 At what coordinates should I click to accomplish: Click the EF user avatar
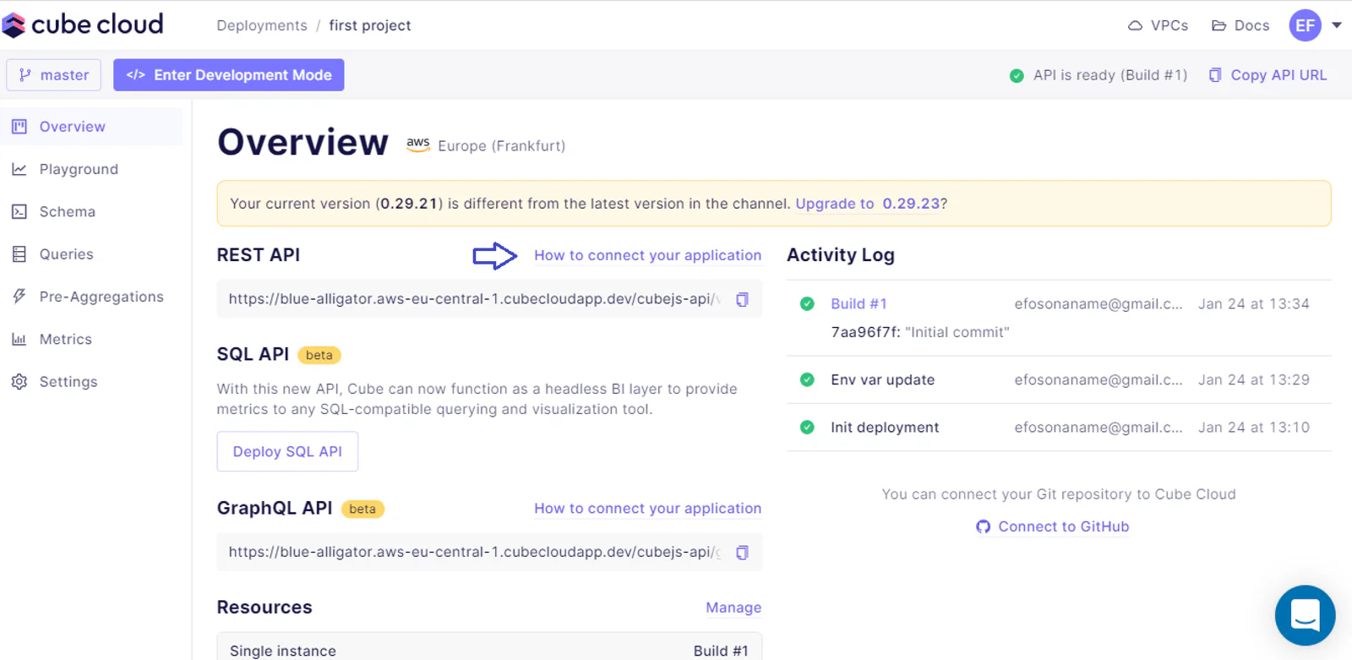point(1305,25)
